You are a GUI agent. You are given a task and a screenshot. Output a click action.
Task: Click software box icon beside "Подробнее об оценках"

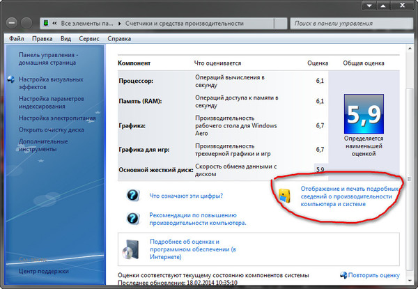coord(132,246)
